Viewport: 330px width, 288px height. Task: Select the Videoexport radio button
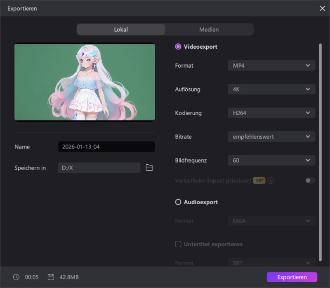178,47
